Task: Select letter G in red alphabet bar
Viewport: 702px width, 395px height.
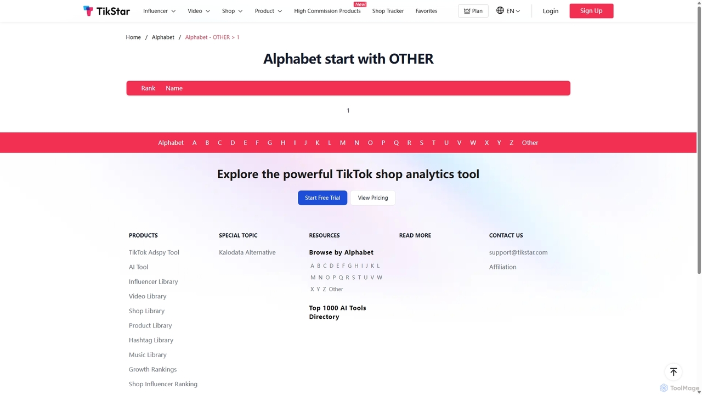Action: coord(270,143)
